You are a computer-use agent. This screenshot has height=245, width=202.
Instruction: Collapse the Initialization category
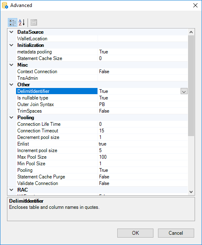point(12,45)
